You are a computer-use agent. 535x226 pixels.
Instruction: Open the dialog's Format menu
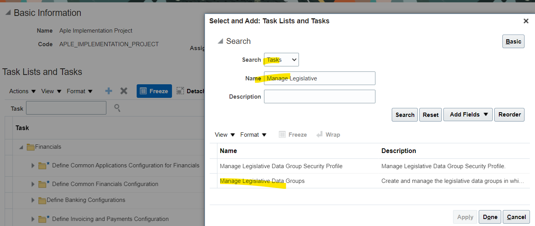[253, 135]
